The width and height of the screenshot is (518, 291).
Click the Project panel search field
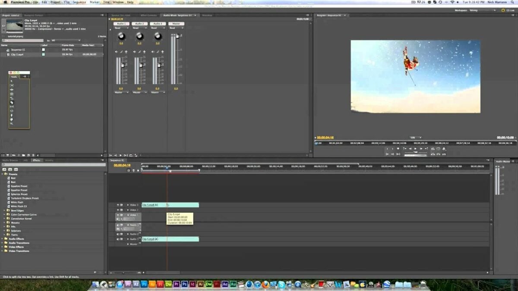click(22, 41)
